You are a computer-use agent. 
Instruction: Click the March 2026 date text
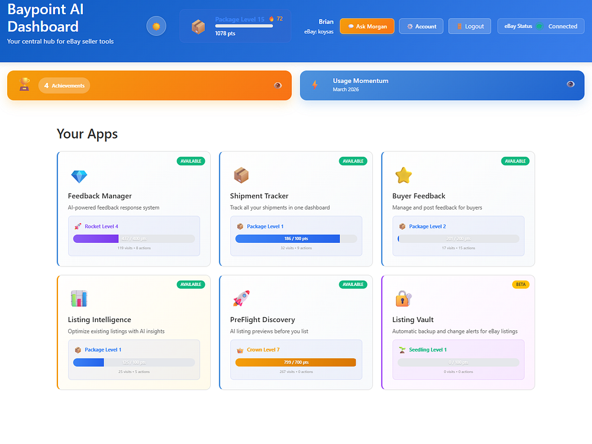(346, 89)
